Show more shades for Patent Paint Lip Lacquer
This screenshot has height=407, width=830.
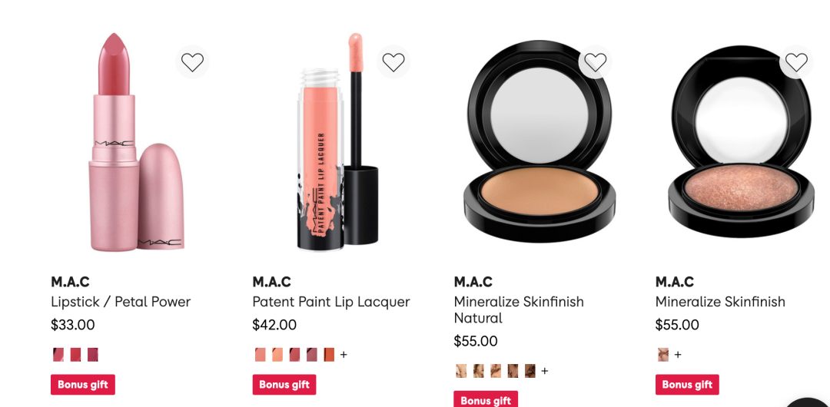pos(344,355)
